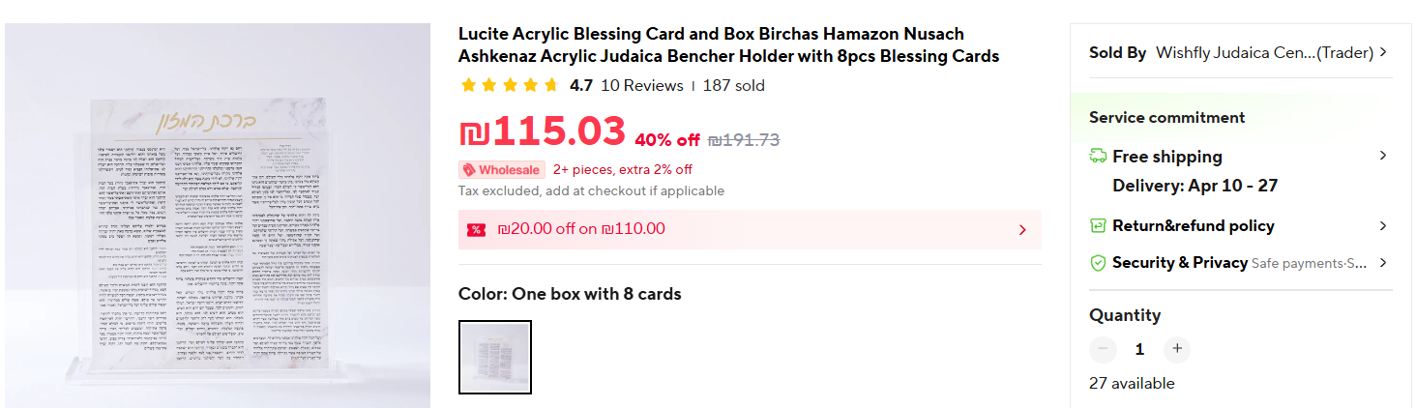Image resolution: width=1416 pixels, height=408 pixels.
Task: Expand the Sold By seller chevron
Action: (x=1383, y=52)
